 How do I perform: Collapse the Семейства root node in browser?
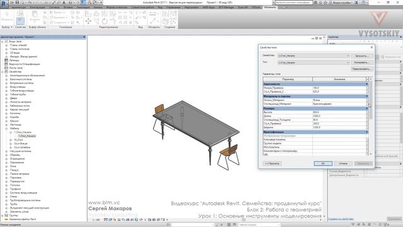click(x=3, y=72)
